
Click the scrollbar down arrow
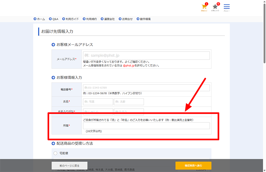(x=264, y=170)
